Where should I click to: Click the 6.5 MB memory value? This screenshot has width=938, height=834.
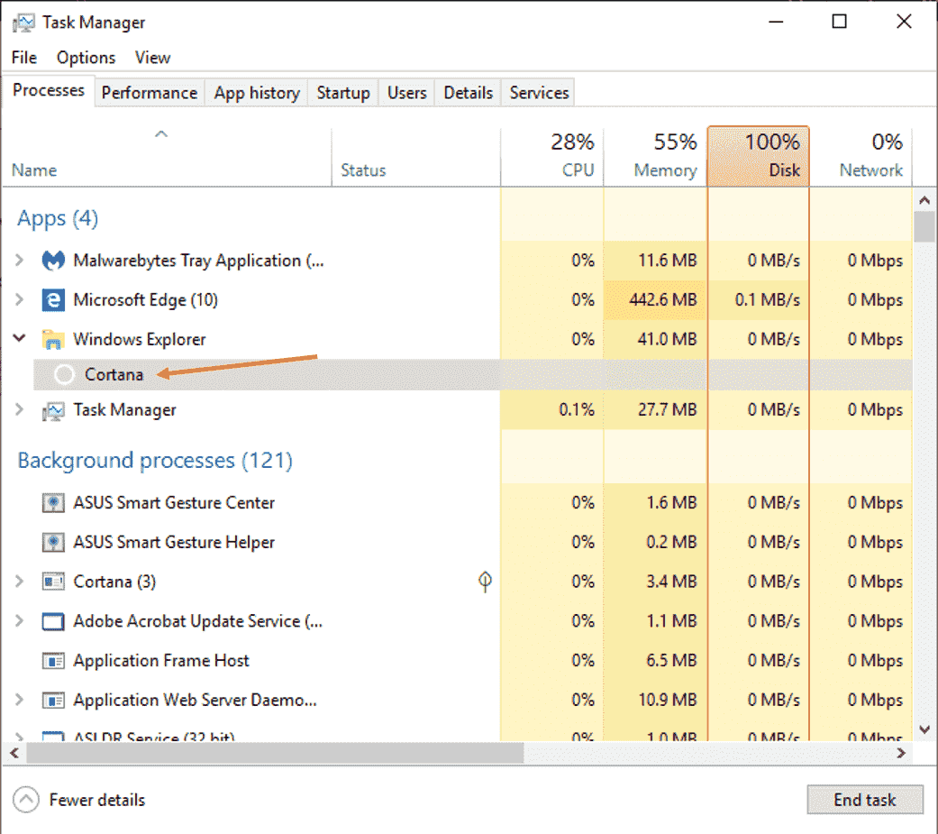(672, 660)
